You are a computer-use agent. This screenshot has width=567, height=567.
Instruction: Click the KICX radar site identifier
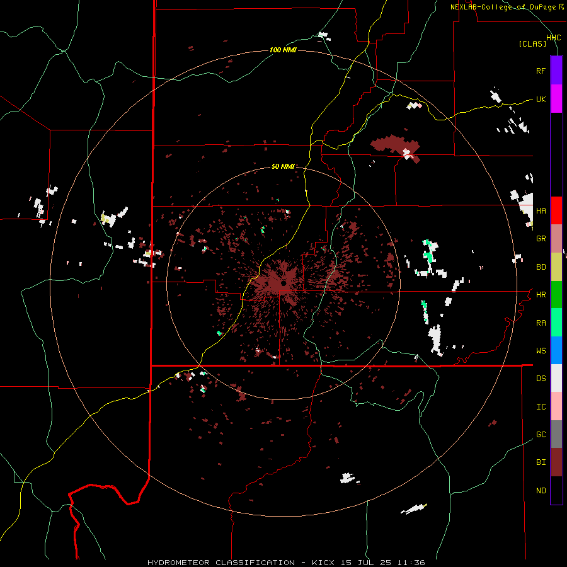pos(323,563)
